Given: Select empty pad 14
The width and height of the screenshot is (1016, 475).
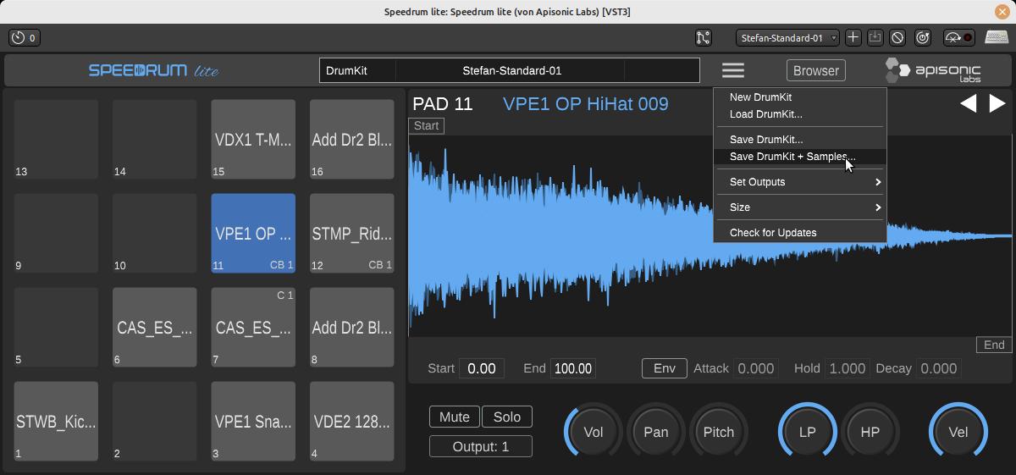Looking at the screenshot, I should [x=154, y=140].
